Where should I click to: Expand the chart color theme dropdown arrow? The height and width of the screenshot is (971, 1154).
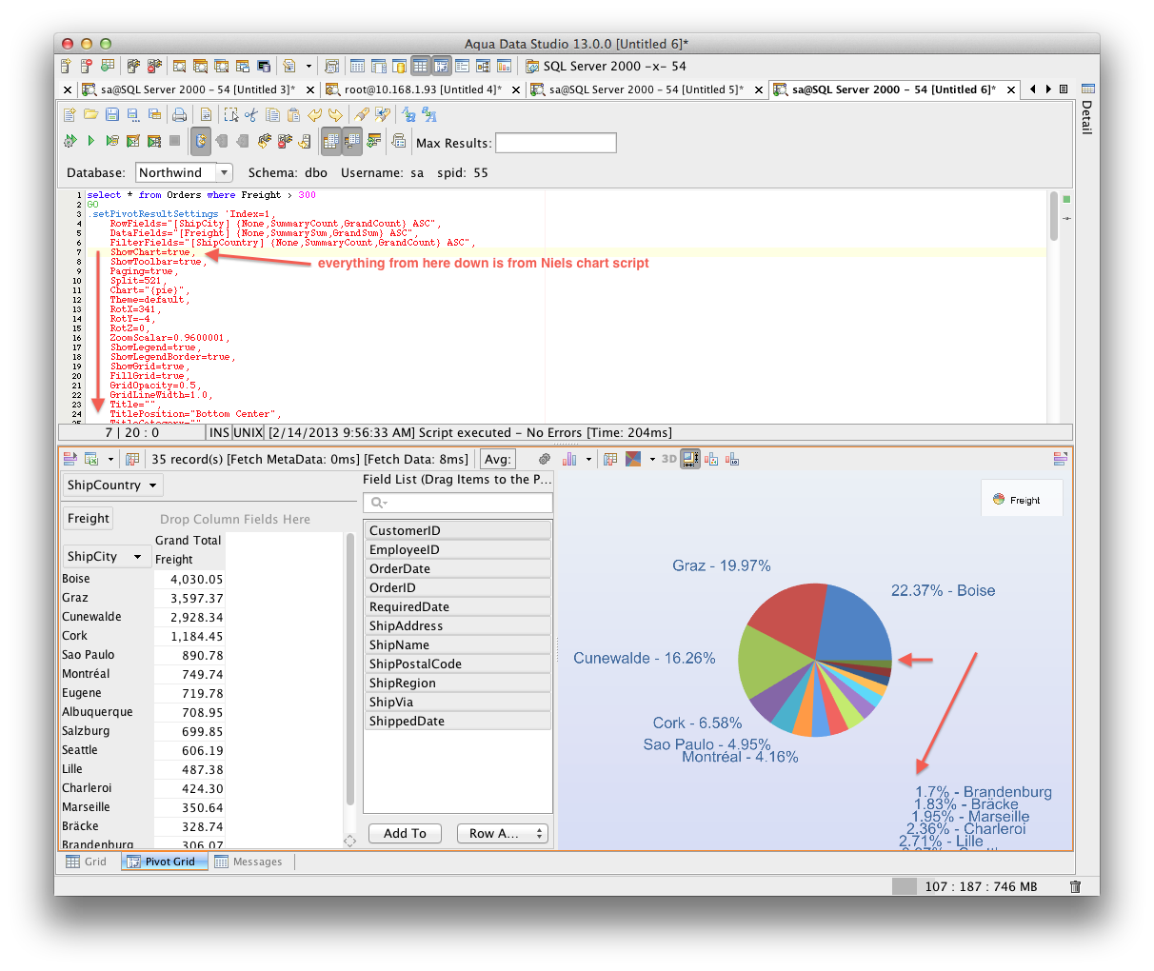(x=652, y=459)
